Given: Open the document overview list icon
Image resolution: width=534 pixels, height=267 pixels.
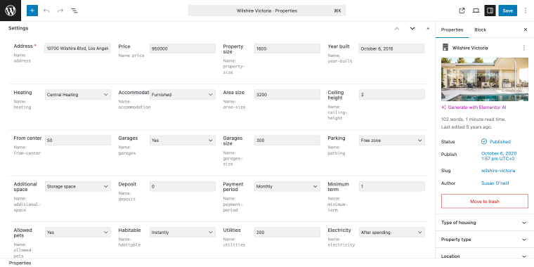Looking at the screenshot, I should [x=74, y=11].
